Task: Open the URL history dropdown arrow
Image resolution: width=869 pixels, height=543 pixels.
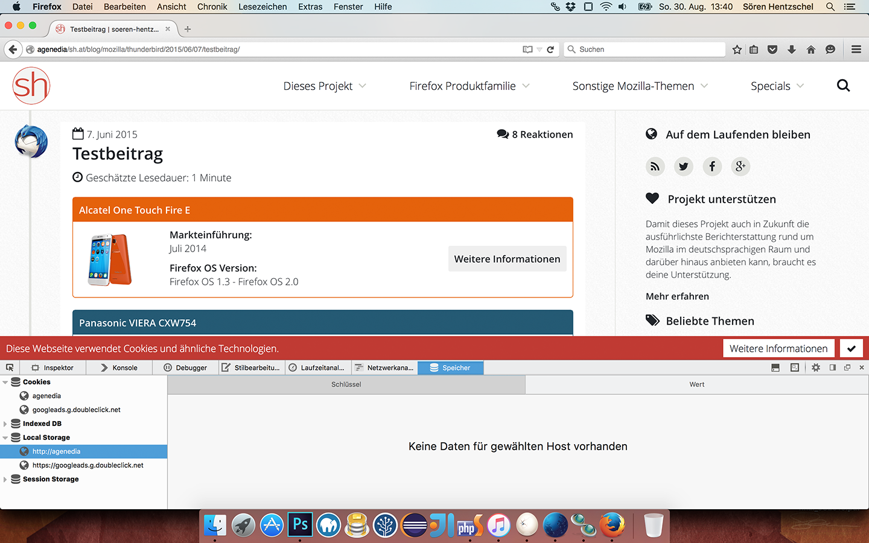Action: coord(540,49)
